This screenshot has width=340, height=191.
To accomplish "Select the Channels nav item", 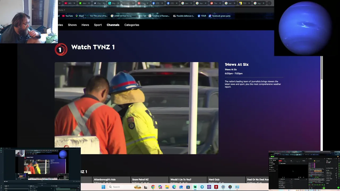I will (113, 25).
